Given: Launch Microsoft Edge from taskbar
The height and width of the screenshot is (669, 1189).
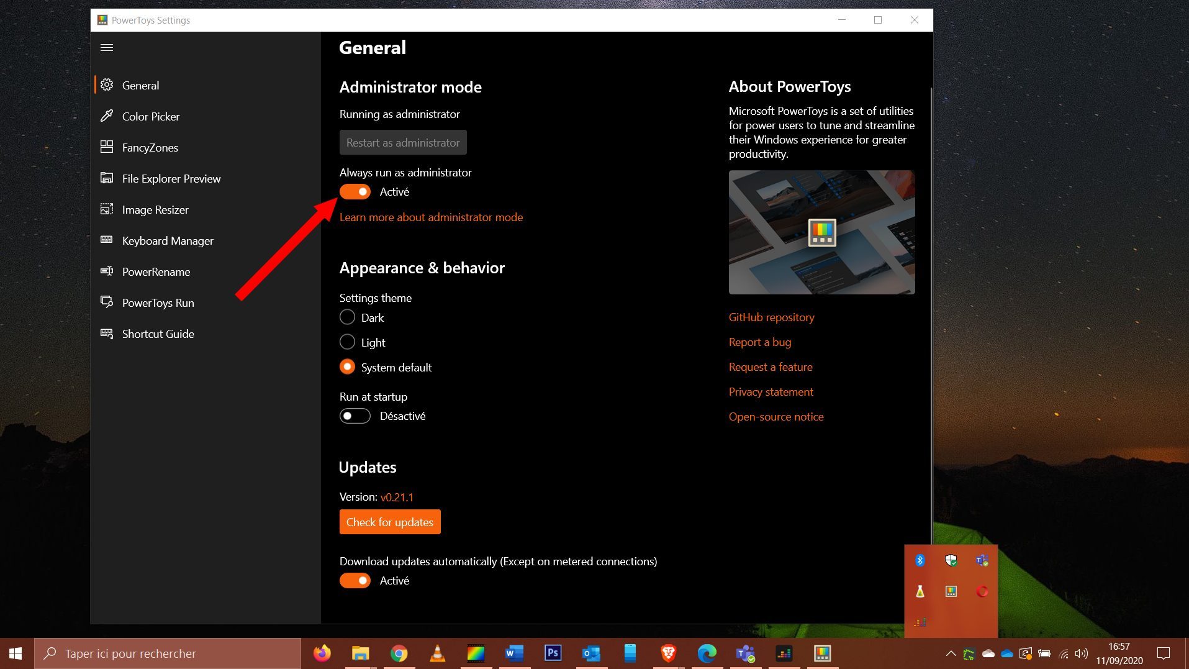Looking at the screenshot, I should click(707, 653).
